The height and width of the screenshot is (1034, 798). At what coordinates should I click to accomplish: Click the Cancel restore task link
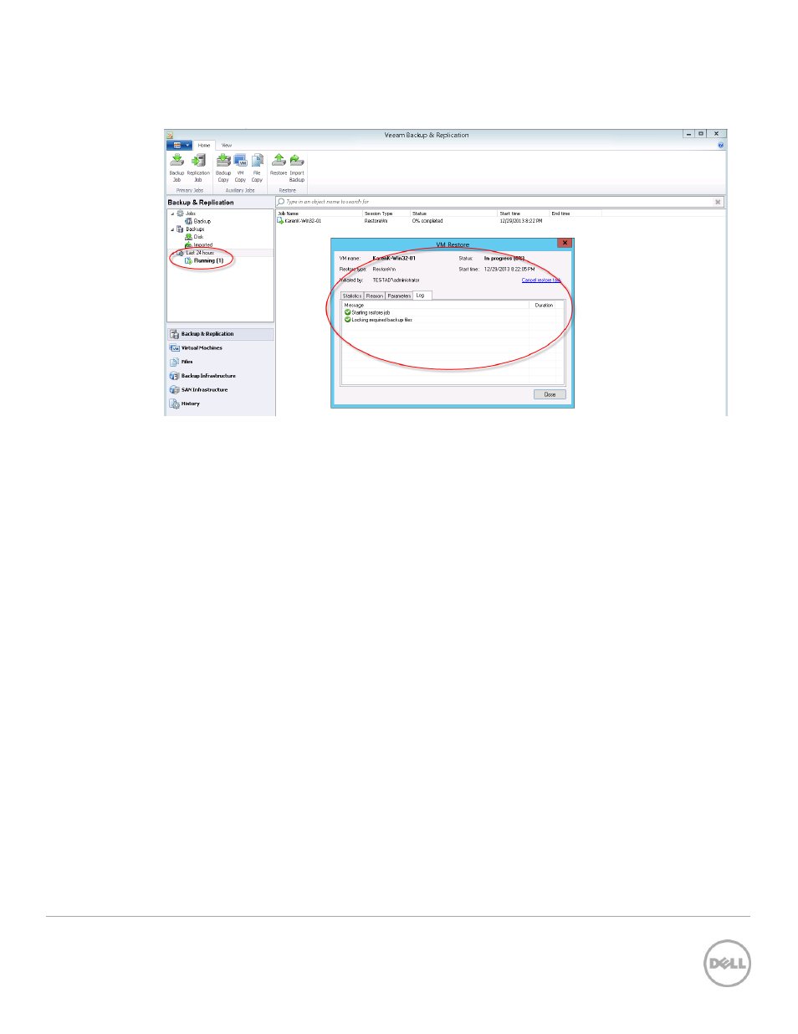click(x=541, y=280)
